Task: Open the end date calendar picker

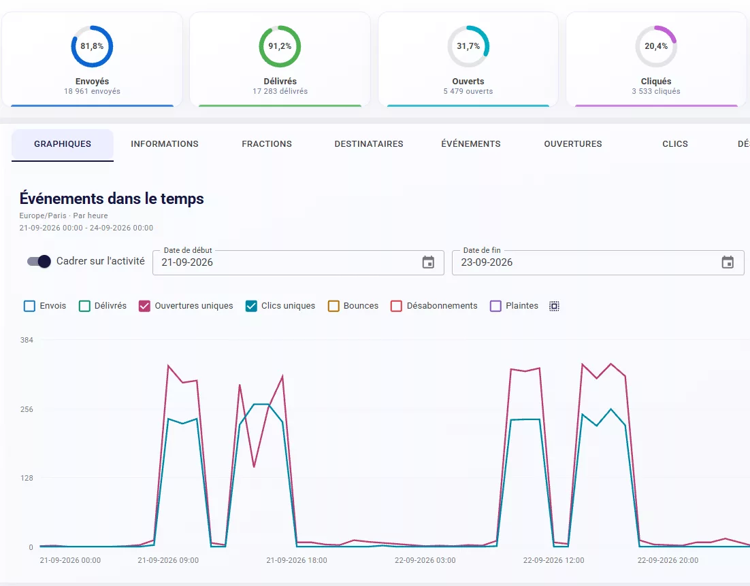Action: click(x=728, y=262)
